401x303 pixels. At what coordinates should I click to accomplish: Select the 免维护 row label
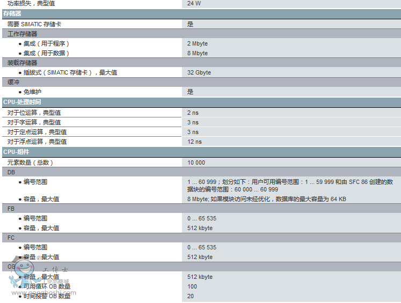(32, 92)
